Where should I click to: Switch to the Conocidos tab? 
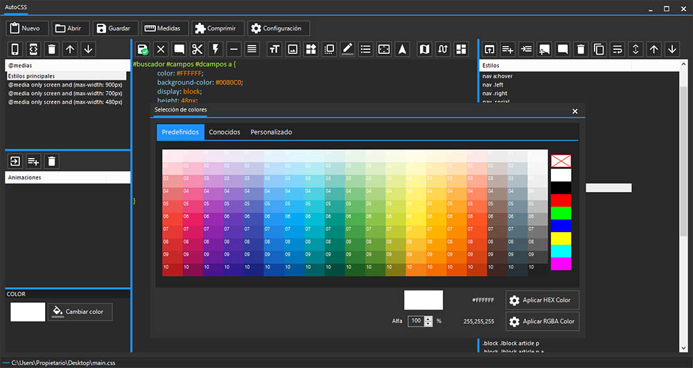click(225, 132)
